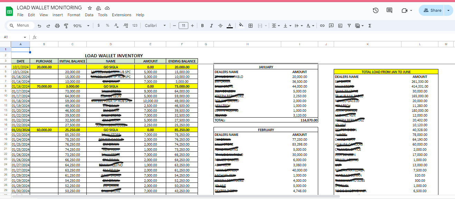Open the Tools menu
This screenshot has height=199, width=455.
pyautogui.click(x=103, y=15)
